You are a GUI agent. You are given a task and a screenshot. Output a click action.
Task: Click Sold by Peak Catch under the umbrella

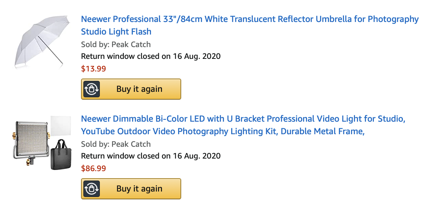(116, 44)
